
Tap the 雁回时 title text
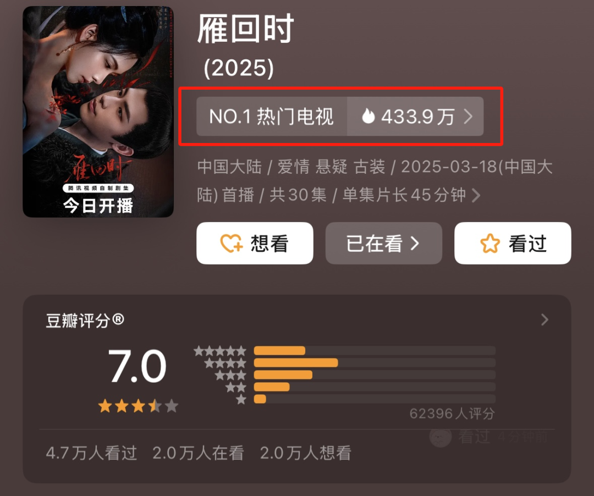(245, 29)
